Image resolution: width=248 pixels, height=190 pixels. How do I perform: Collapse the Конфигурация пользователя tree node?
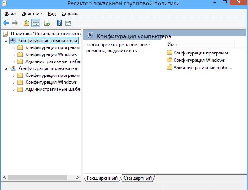pos(6,69)
